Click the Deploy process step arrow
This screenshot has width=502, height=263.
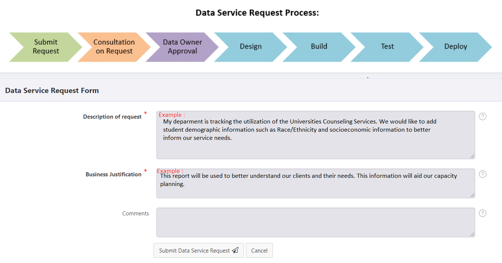tap(456, 47)
